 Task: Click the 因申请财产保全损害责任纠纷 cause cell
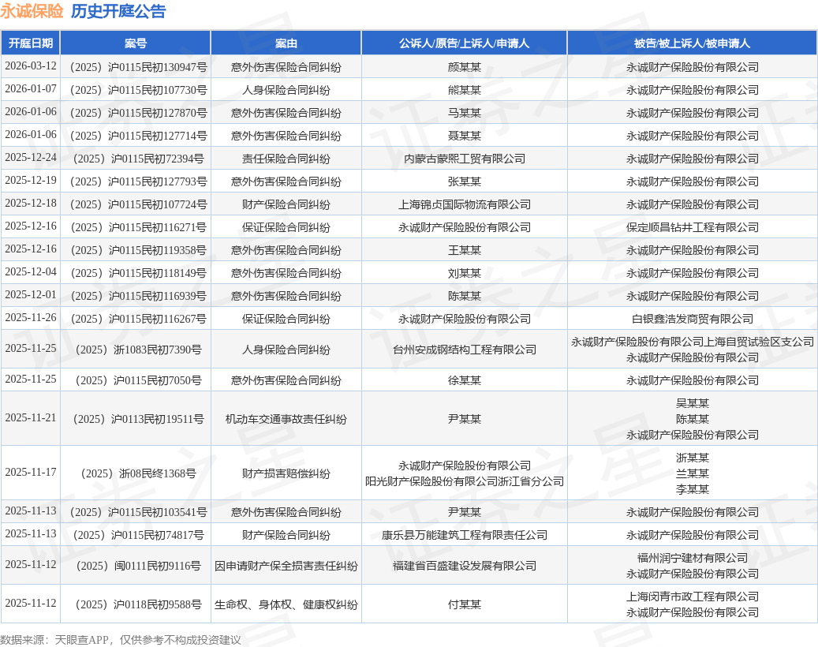(x=286, y=567)
